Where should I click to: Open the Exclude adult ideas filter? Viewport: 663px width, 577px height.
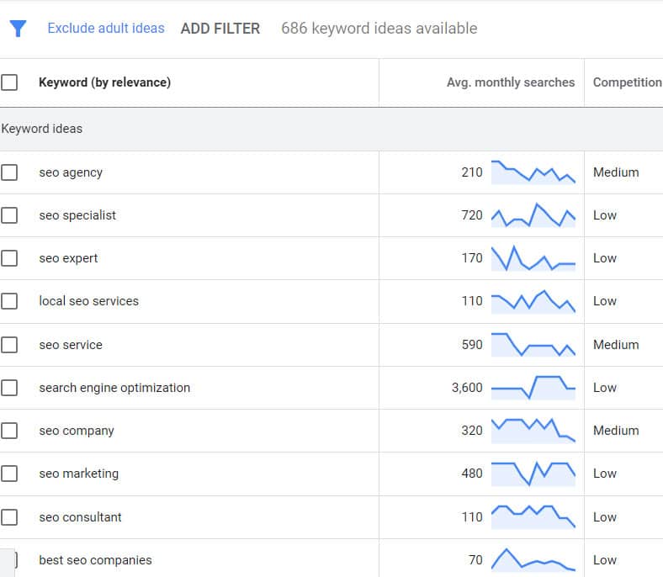pos(106,28)
